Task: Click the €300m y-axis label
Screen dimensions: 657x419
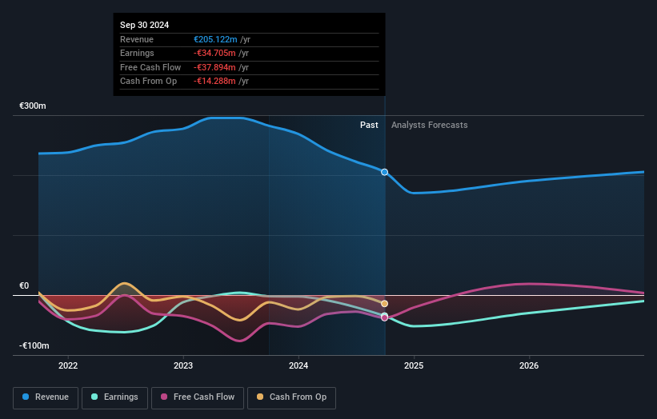Action: 33,106
